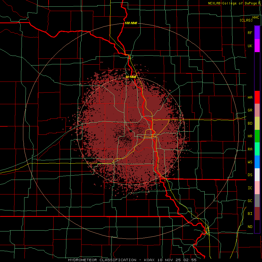Image resolution: width=262 pixels, height=262 pixels.
Task: Click the magenta UK legend swatch
Action: (257, 46)
